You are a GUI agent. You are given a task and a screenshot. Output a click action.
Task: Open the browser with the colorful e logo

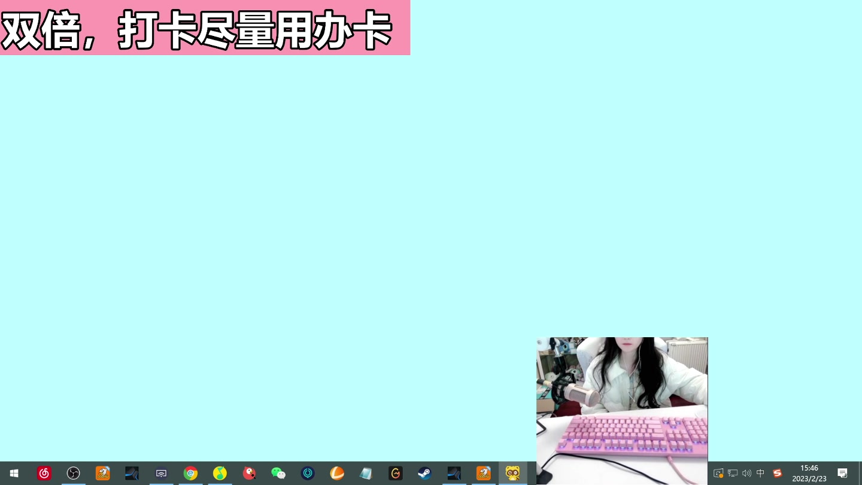190,473
